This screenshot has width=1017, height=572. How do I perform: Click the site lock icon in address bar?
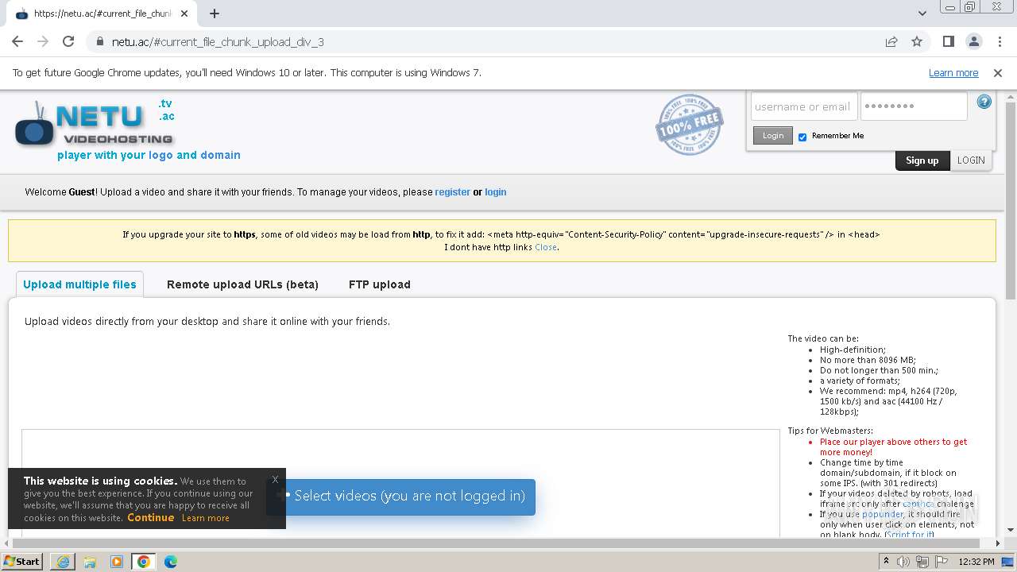(99, 42)
